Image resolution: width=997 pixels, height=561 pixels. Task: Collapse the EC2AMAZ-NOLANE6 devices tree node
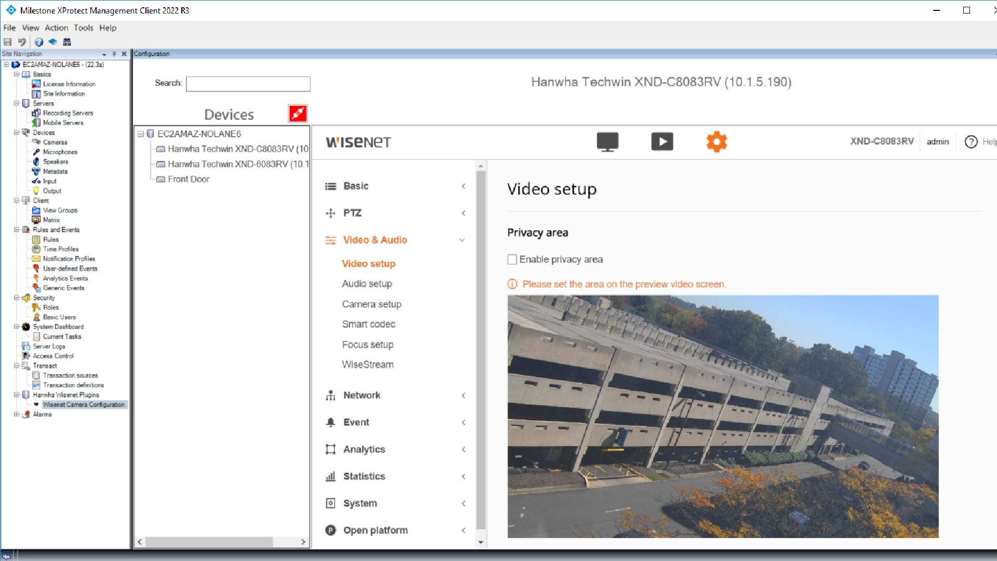pyautogui.click(x=140, y=134)
